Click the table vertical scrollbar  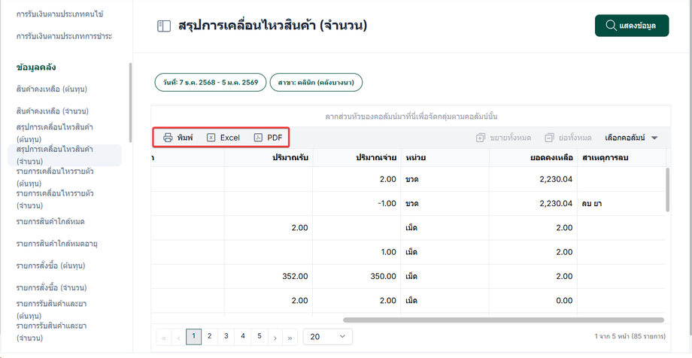(668, 190)
